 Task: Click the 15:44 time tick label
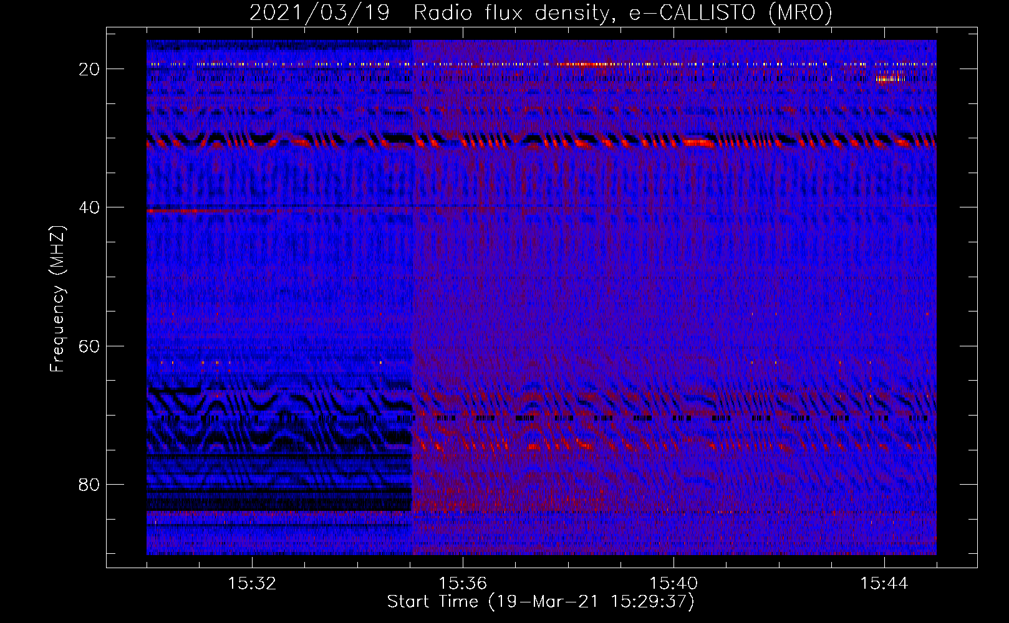point(884,584)
